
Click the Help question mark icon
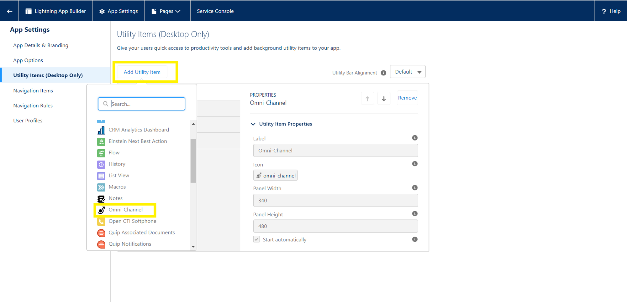coord(604,11)
